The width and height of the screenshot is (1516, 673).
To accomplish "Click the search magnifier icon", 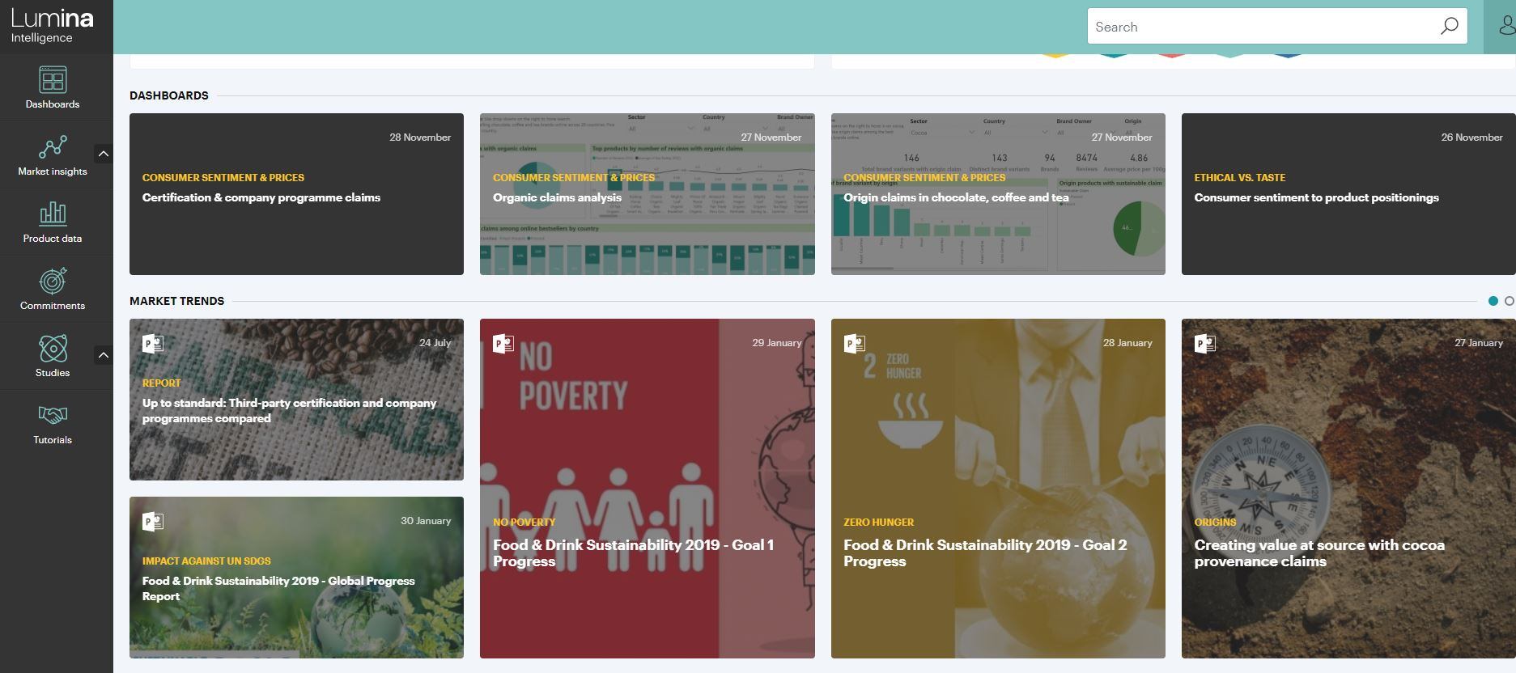I will click(x=1449, y=27).
